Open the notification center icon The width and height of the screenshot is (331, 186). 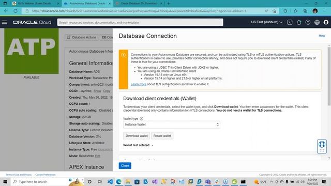(x=324, y=181)
